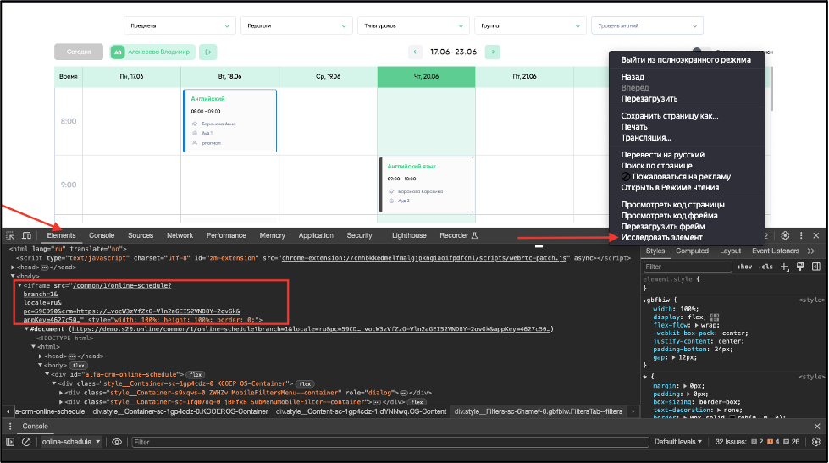Image resolution: width=829 pixels, height=463 pixels.
Task: Open the Английский язык 09:00 - 10:00 lesson
Action: (426, 185)
